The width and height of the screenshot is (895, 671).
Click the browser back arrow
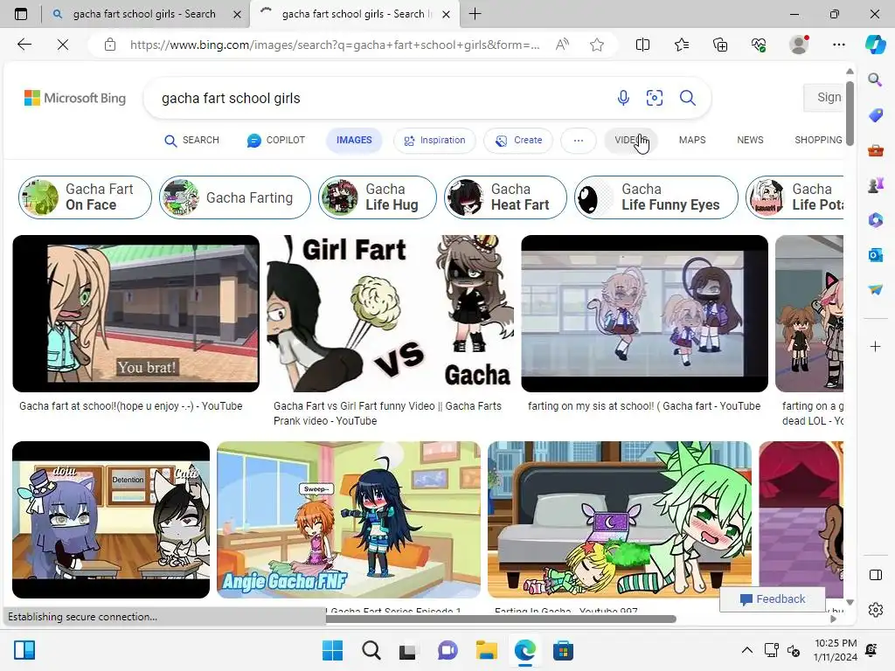coord(24,45)
